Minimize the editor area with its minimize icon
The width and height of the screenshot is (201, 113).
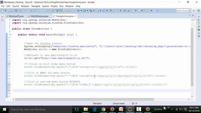[x=190, y=15]
